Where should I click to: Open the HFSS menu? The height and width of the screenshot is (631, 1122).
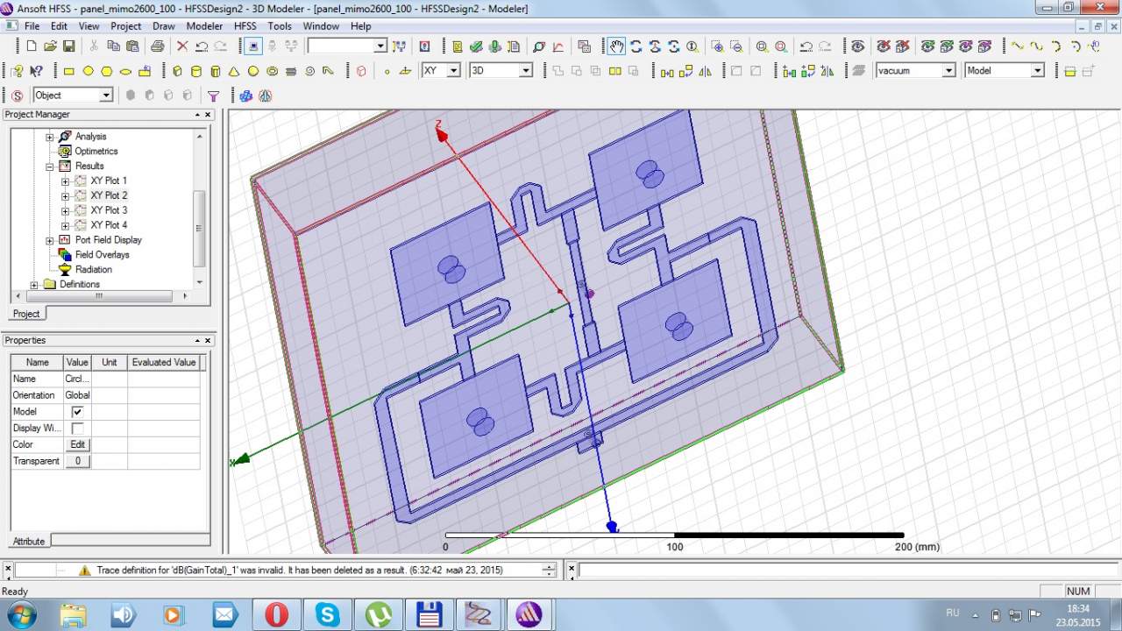point(245,26)
